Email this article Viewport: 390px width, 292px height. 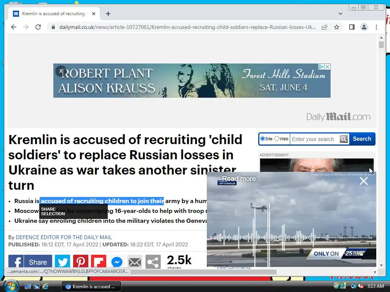[135, 262]
